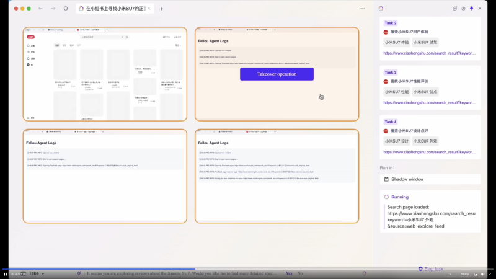Open the Shadow window run-in selector
This screenshot has height=279, width=496.
[x=430, y=179]
